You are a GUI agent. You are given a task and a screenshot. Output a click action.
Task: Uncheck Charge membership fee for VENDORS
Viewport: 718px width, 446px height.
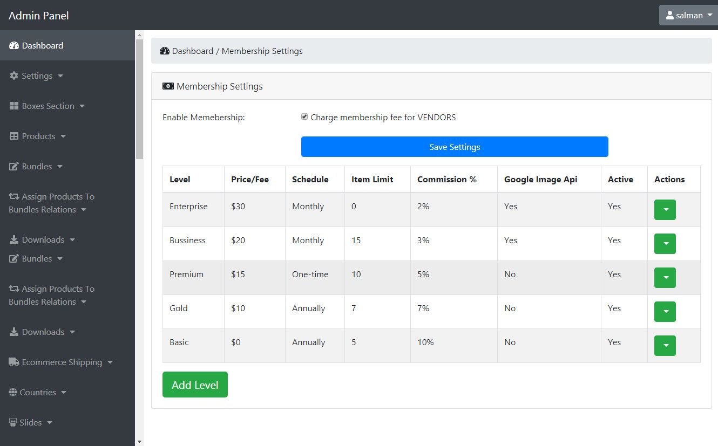point(304,117)
